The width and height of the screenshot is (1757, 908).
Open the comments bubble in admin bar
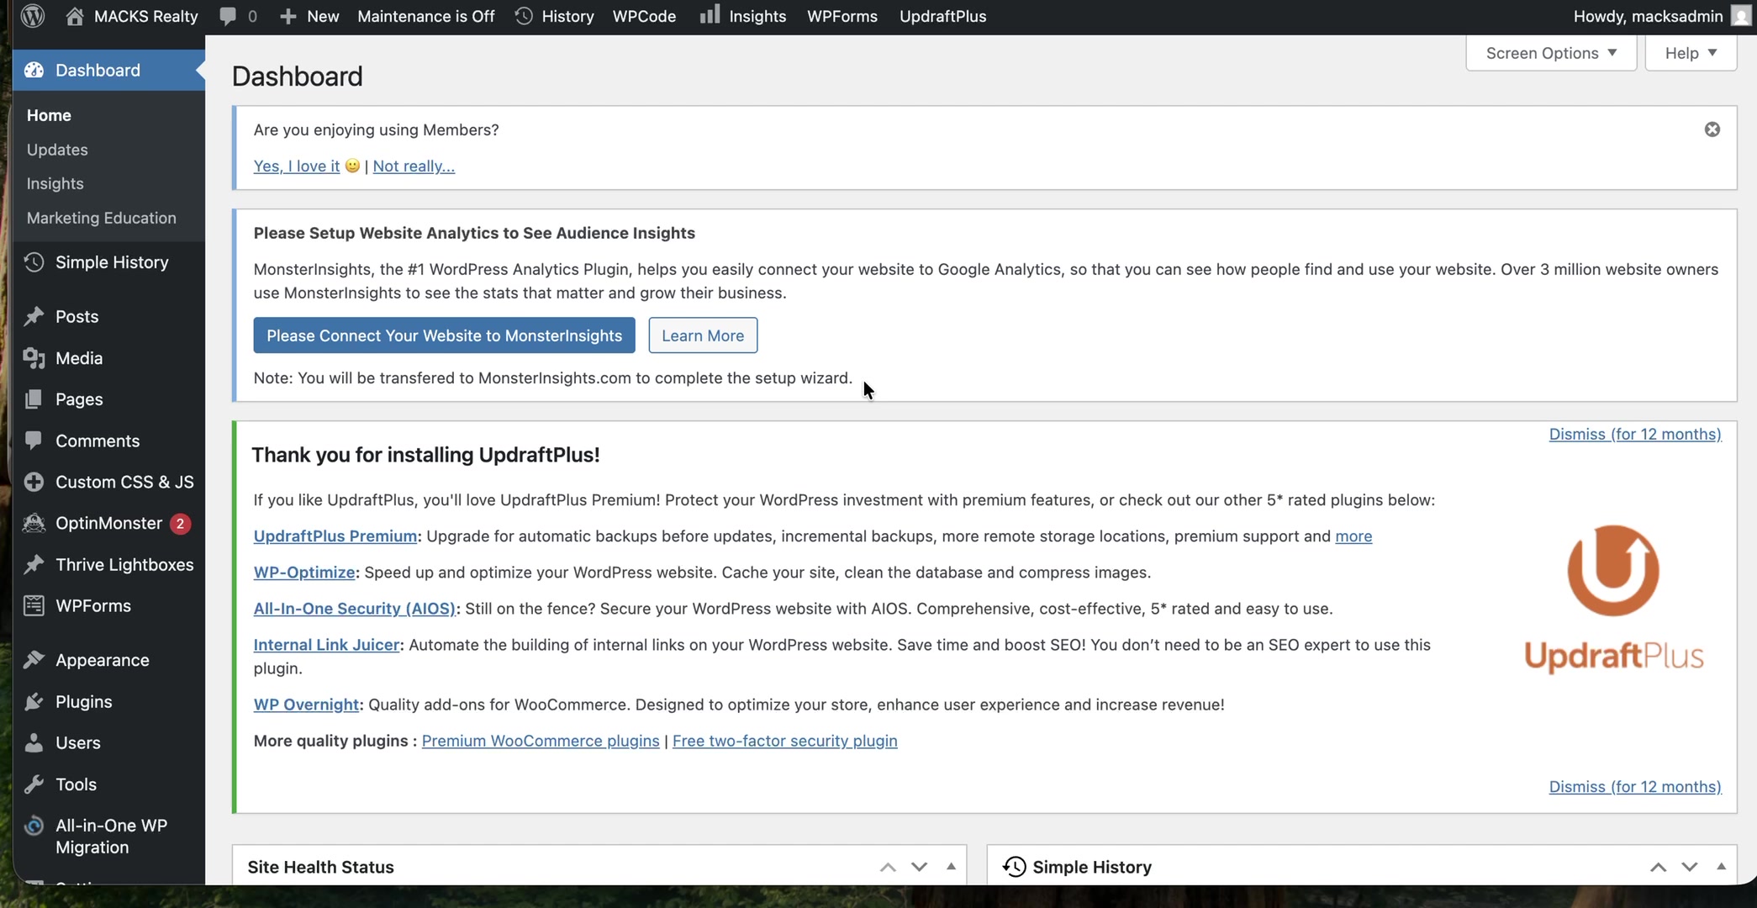228,16
